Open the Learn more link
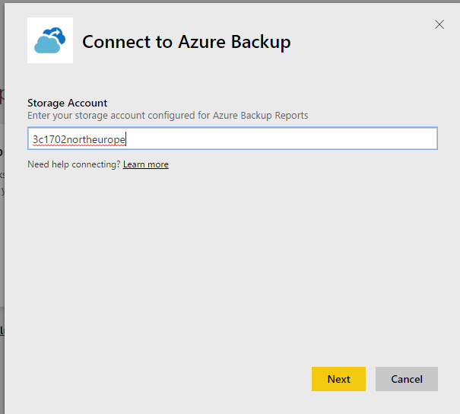This screenshot has width=460, height=414. 145,164
